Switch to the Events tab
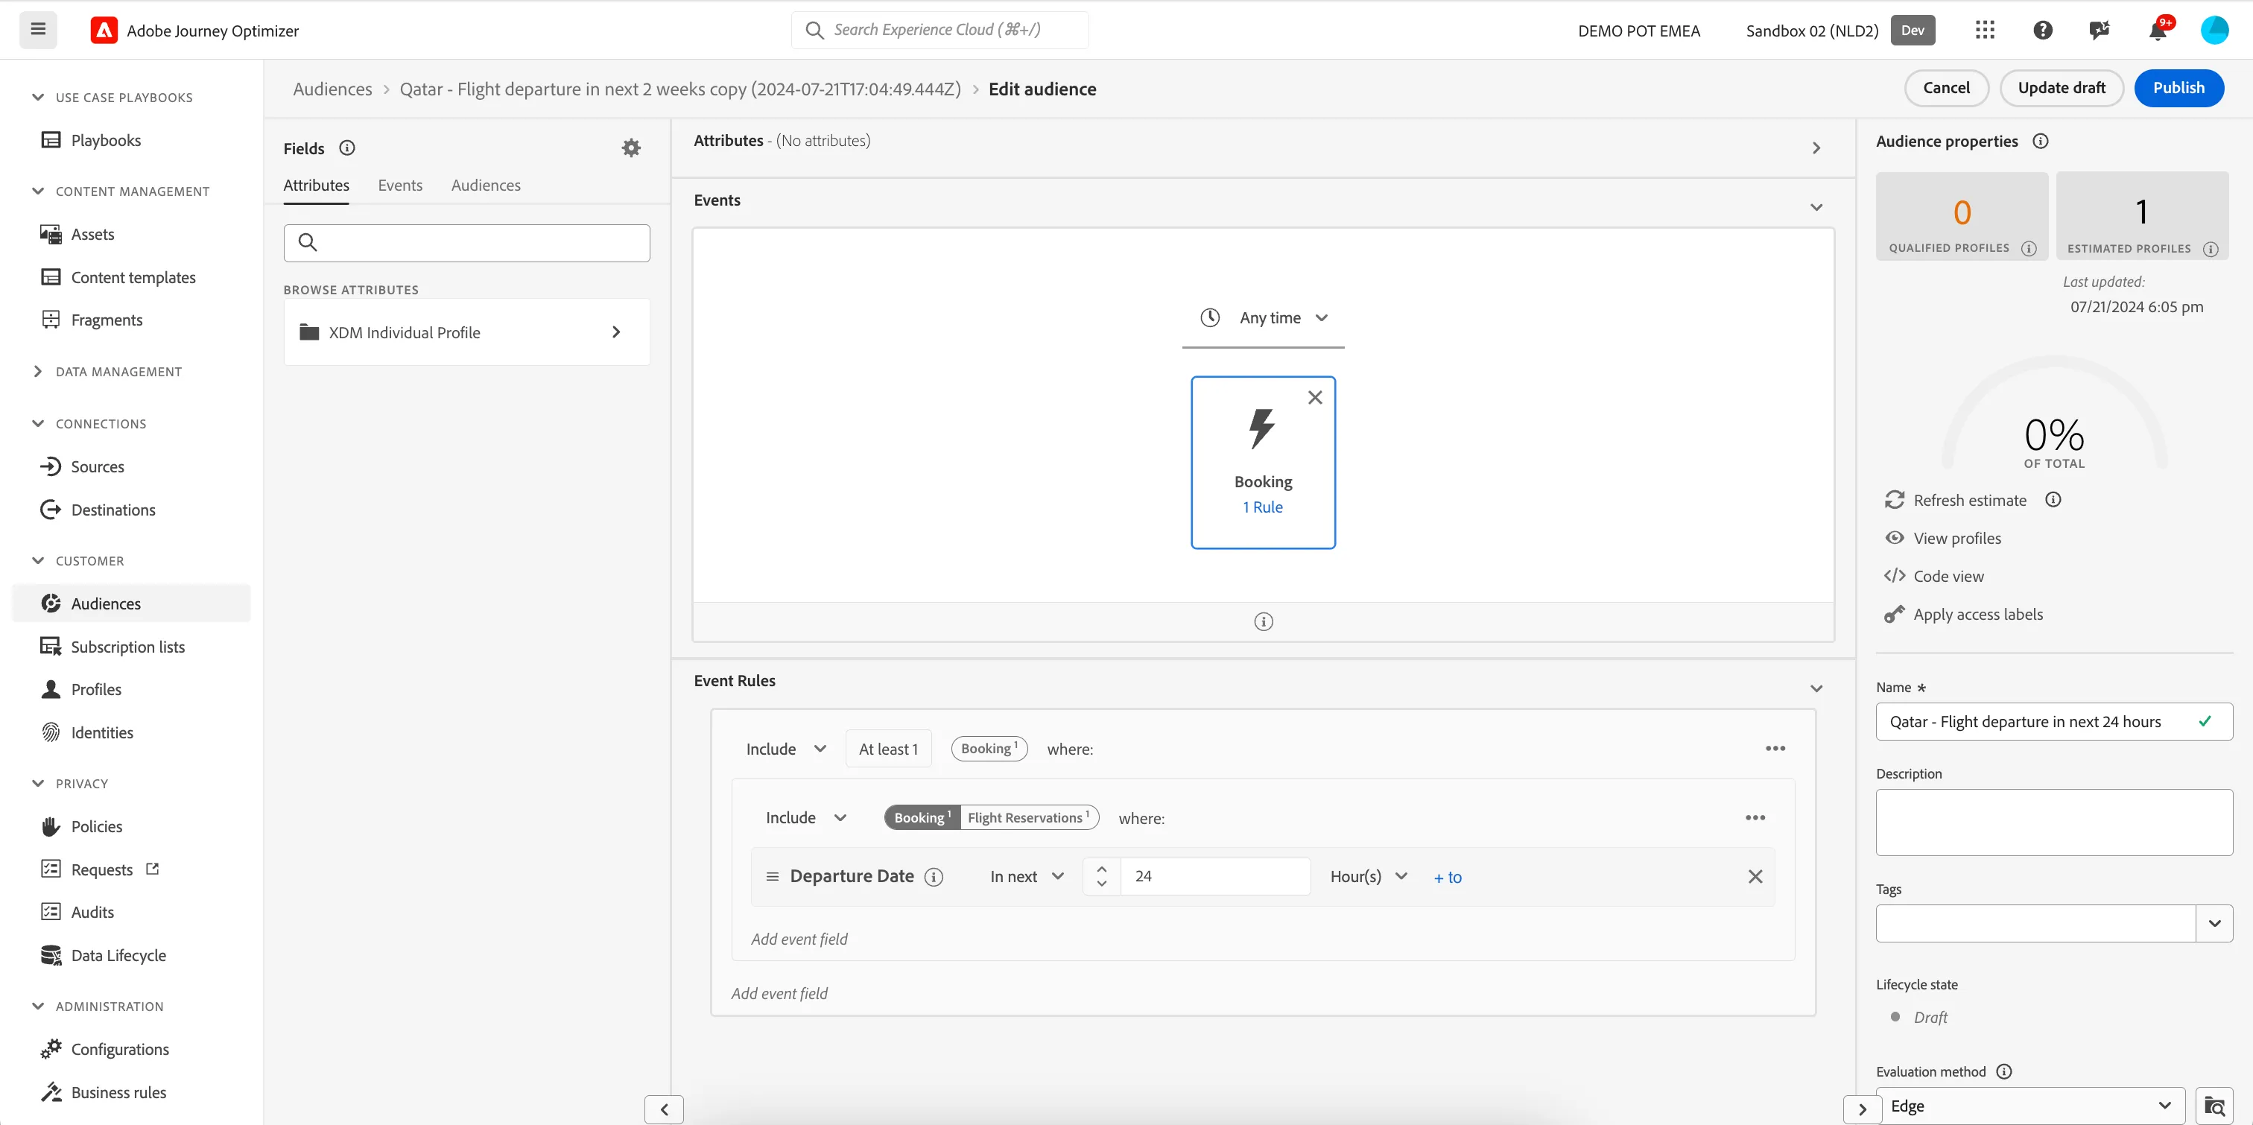 399,186
